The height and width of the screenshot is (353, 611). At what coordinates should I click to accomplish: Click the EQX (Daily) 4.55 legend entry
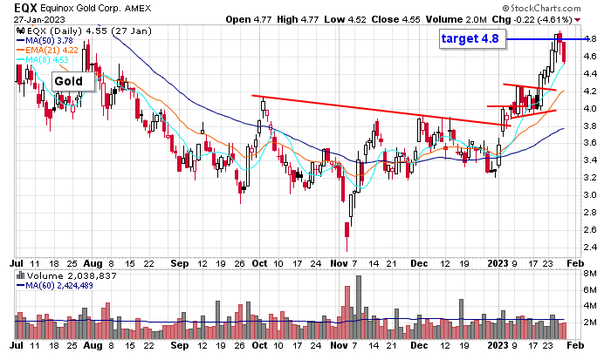[x=89, y=31]
